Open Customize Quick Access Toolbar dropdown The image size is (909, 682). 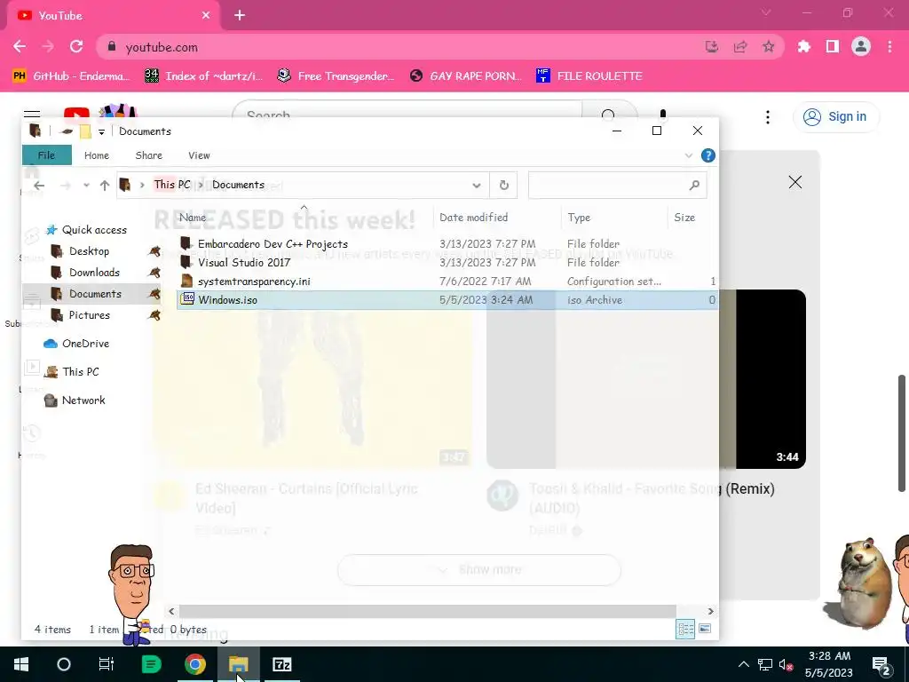click(101, 131)
